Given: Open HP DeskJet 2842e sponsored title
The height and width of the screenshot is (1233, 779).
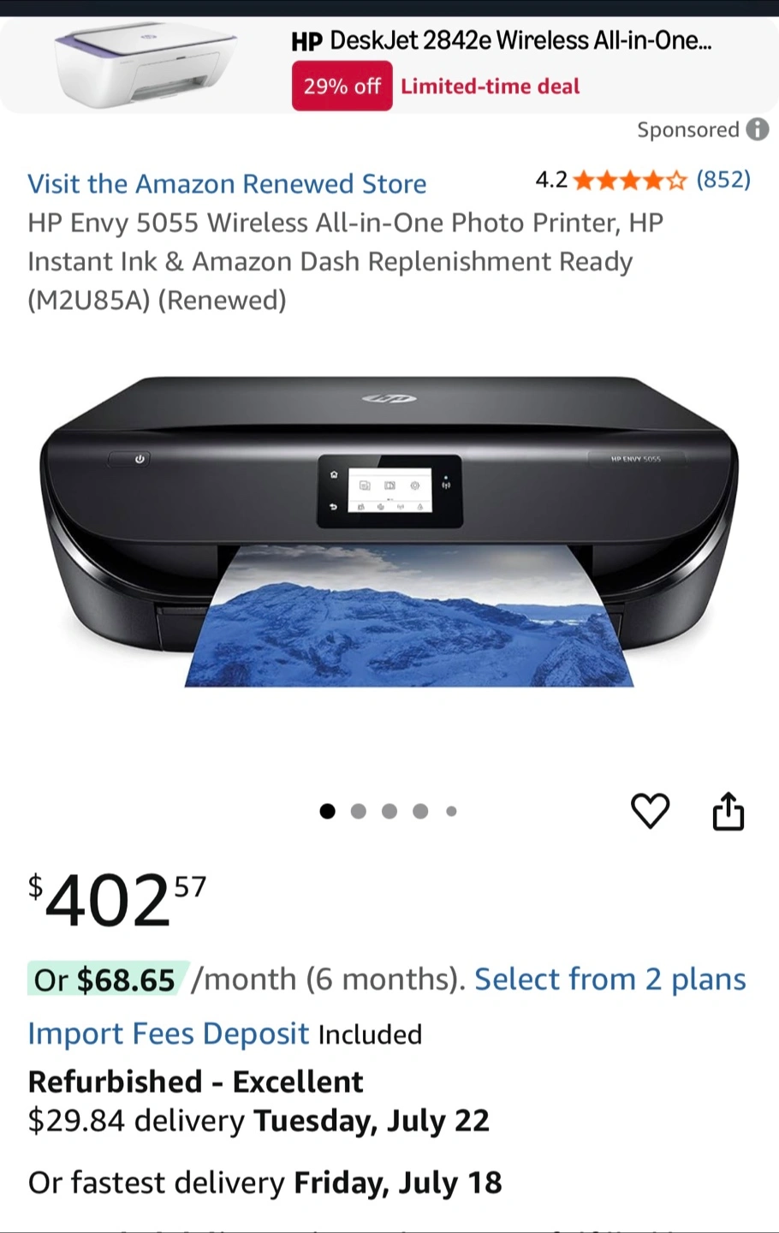Looking at the screenshot, I should pyautogui.click(x=502, y=40).
